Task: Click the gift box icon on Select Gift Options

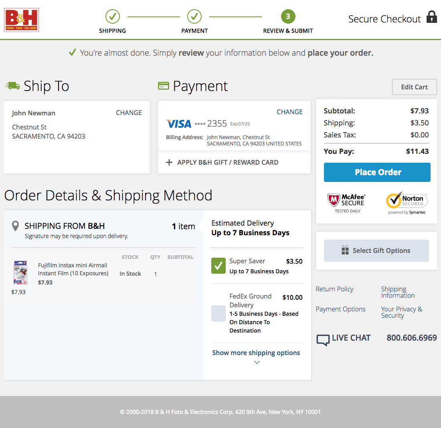Action: click(344, 250)
